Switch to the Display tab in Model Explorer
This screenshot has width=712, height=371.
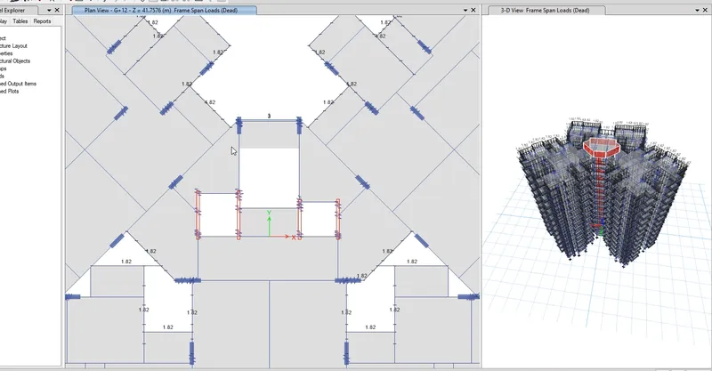[4, 20]
